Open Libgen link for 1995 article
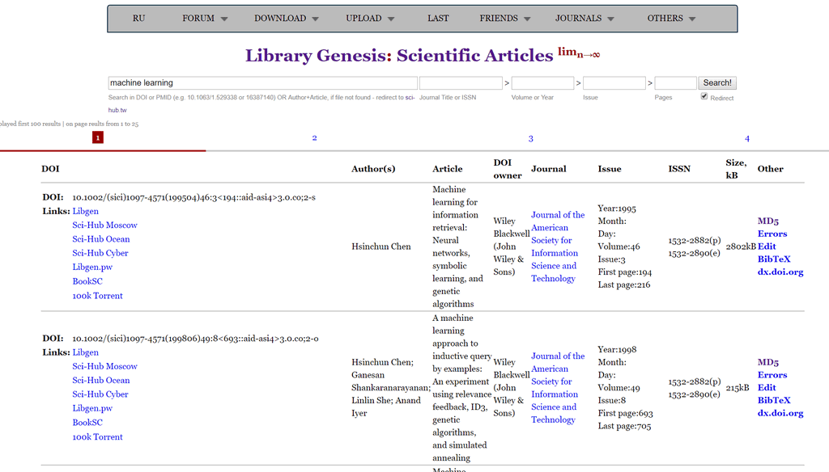This screenshot has width=829, height=472. pyautogui.click(x=85, y=211)
